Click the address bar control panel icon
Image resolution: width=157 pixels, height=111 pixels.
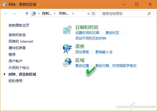coord(34,13)
